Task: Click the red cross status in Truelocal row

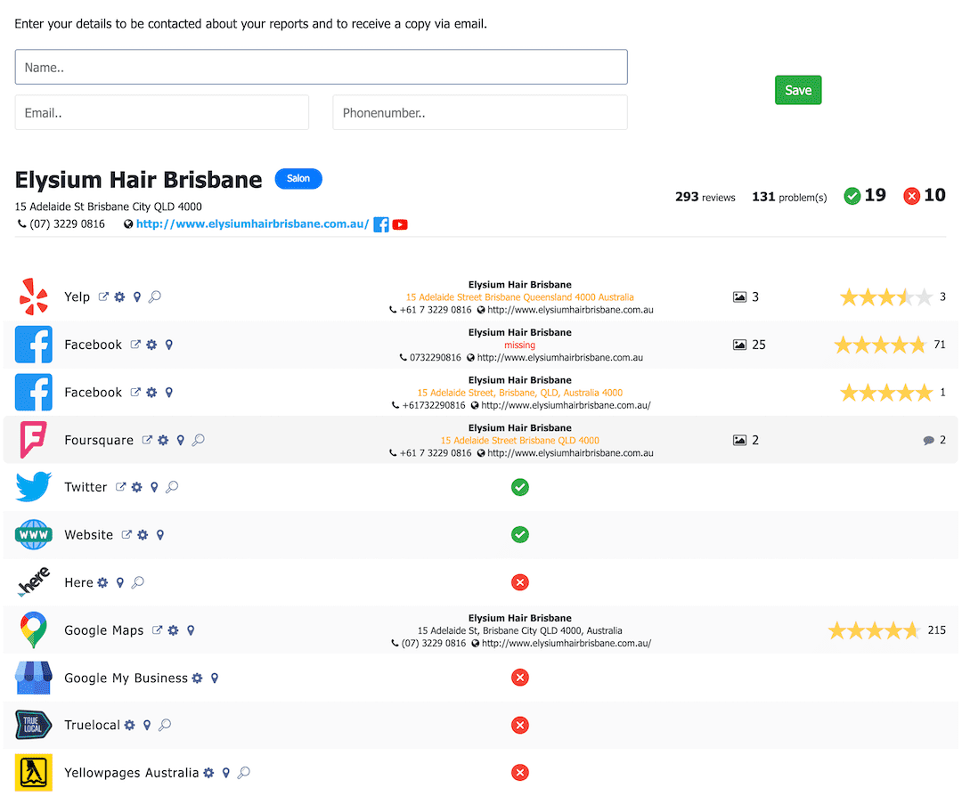Action: point(519,725)
